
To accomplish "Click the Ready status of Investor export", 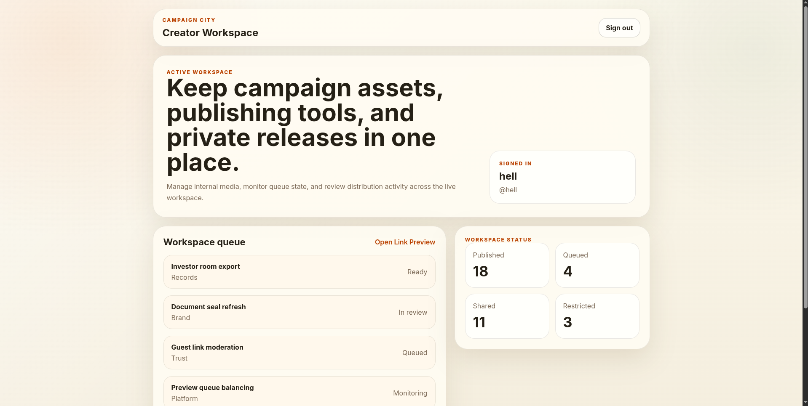I will (417, 272).
